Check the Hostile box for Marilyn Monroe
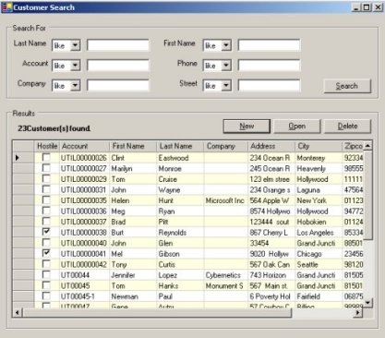 46,168
